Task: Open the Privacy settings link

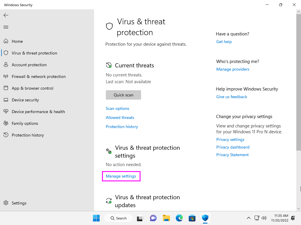Action: (x=230, y=139)
